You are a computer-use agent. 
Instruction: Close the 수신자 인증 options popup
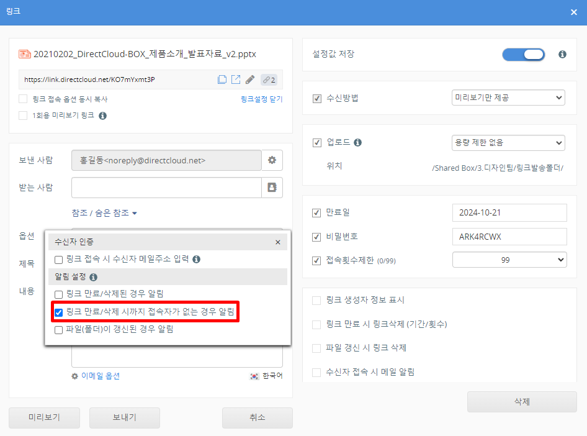click(x=277, y=242)
